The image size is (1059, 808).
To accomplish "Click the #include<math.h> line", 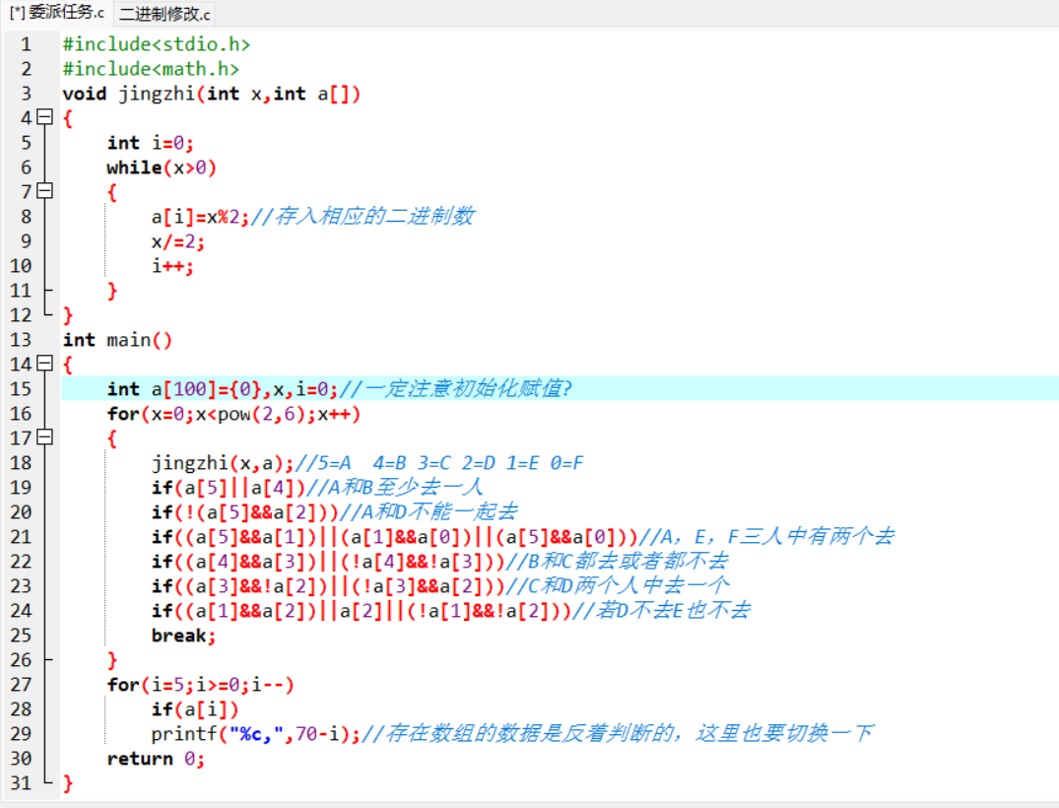I will (151, 69).
